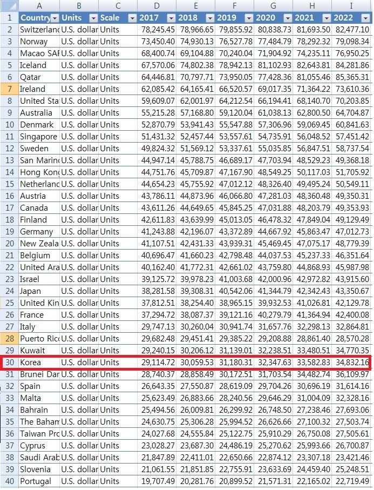Select the whole sheet with the corner button
Screen dimensions: 374x490
[x=9, y=5]
